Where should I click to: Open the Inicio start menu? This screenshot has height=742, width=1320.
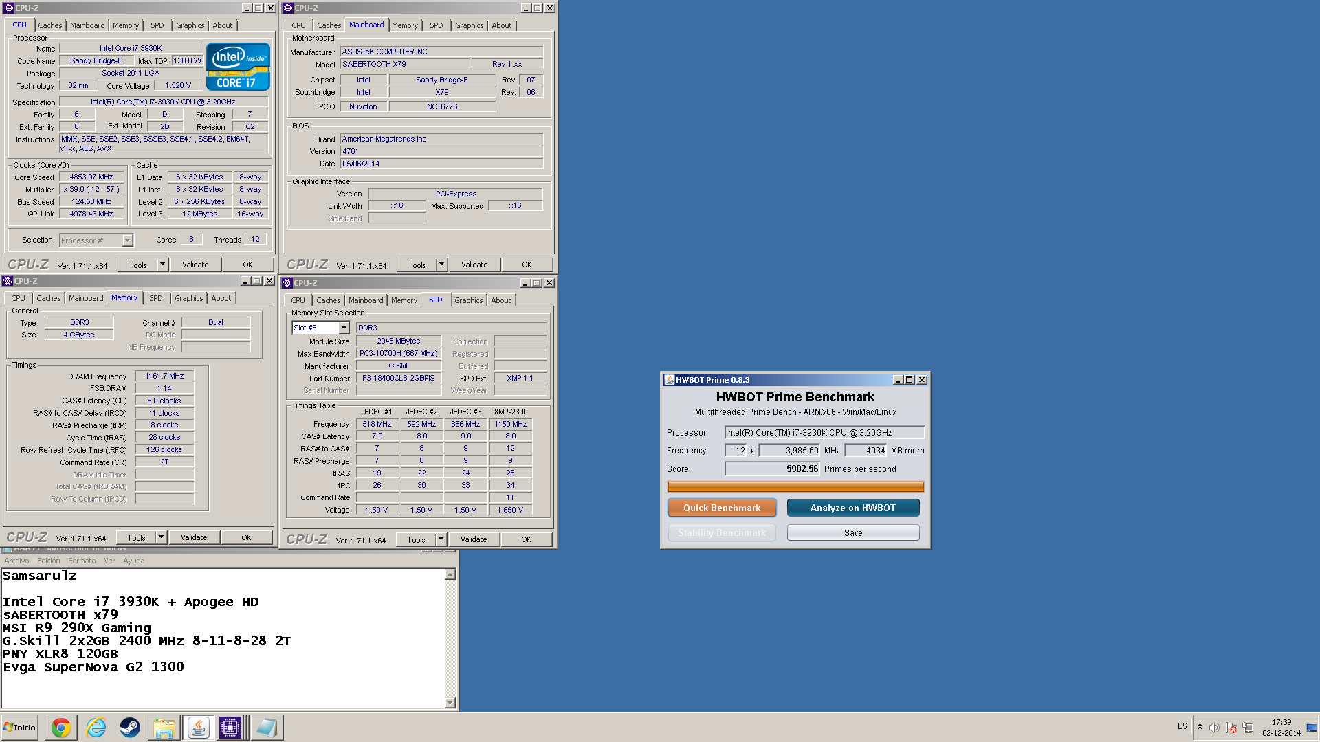click(20, 728)
